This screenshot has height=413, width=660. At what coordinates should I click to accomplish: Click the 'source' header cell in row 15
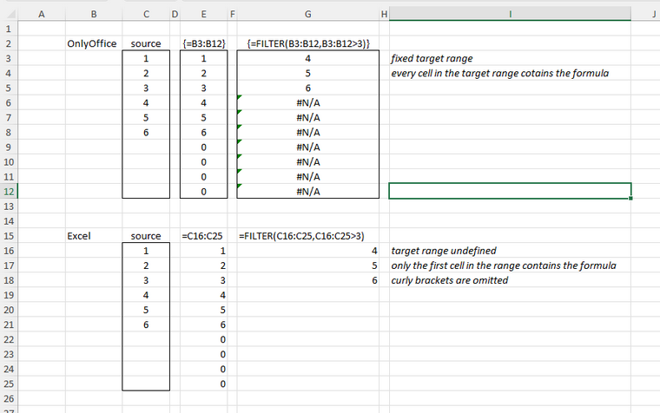pyautogui.click(x=145, y=235)
